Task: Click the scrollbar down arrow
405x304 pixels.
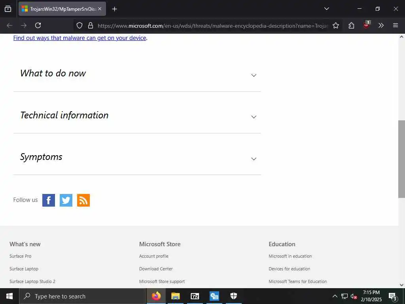Action: (401, 285)
